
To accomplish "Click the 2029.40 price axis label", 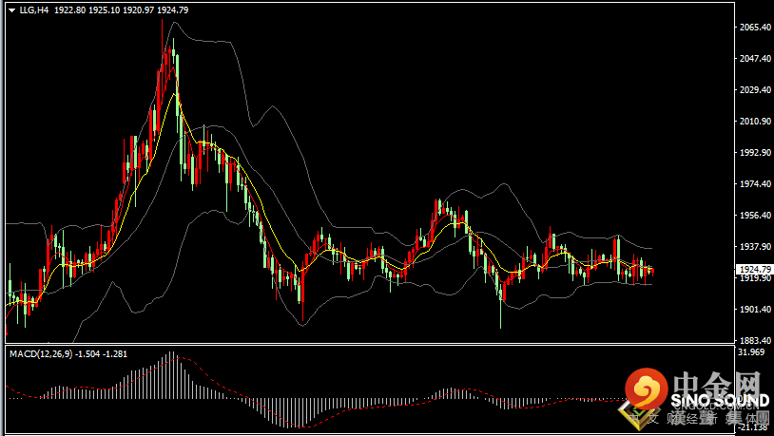I will point(756,89).
